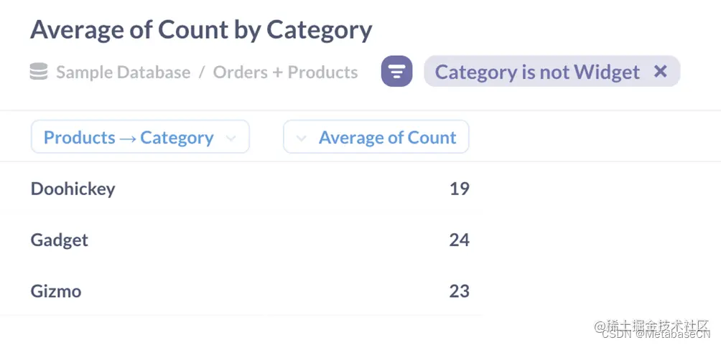721x345 pixels.
Task: Click the Average of Count by Category title
Action: pyautogui.click(x=201, y=29)
